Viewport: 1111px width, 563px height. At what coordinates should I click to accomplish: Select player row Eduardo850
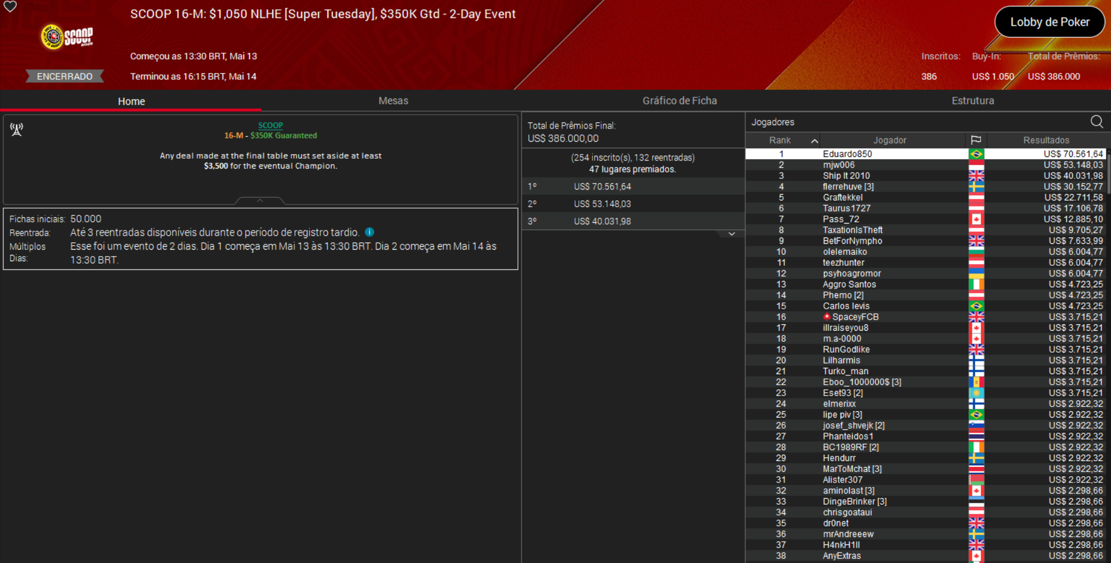926,154
